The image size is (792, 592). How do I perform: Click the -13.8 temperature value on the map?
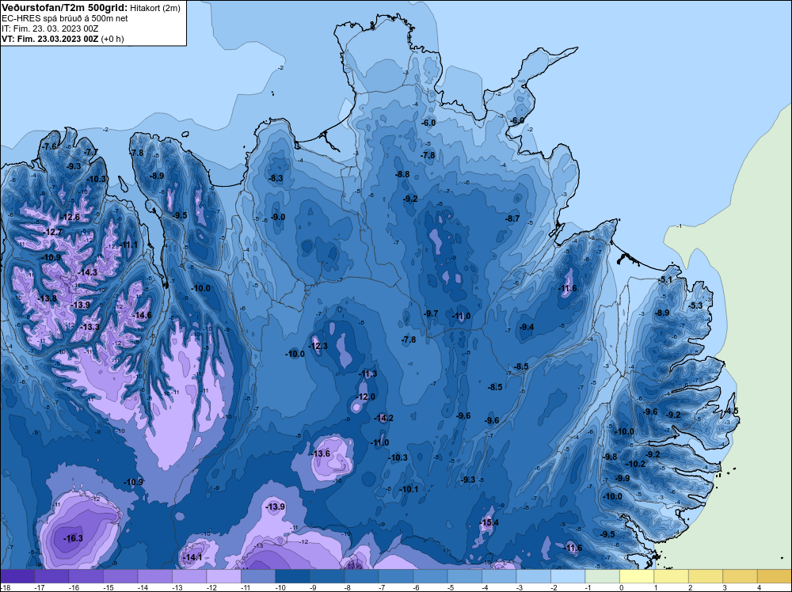47,298
